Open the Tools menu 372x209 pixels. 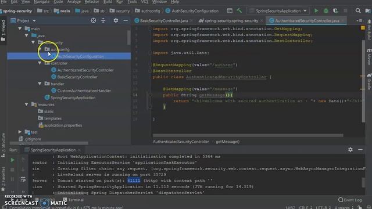[x=132, y=2]
